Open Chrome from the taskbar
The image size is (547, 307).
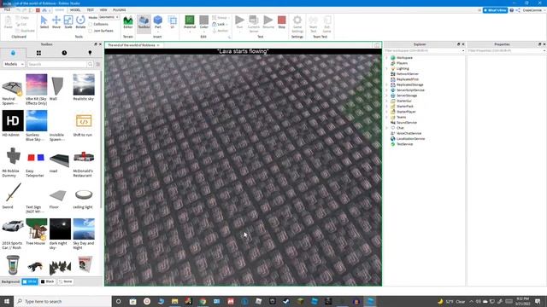pos(203,301)
